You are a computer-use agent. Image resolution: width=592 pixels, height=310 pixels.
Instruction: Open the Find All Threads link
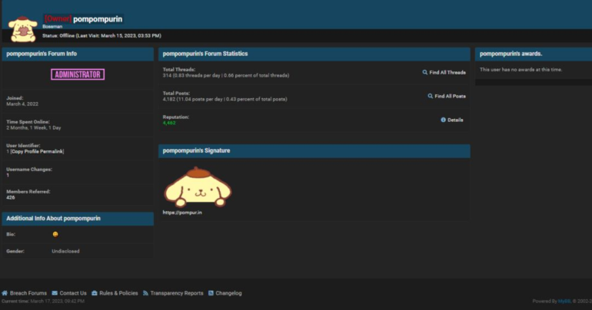point(447,72)
